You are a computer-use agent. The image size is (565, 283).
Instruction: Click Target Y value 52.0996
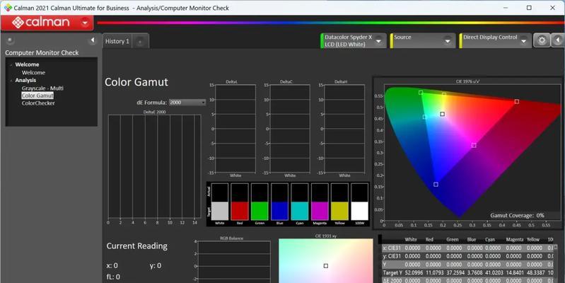coord(414,273)
